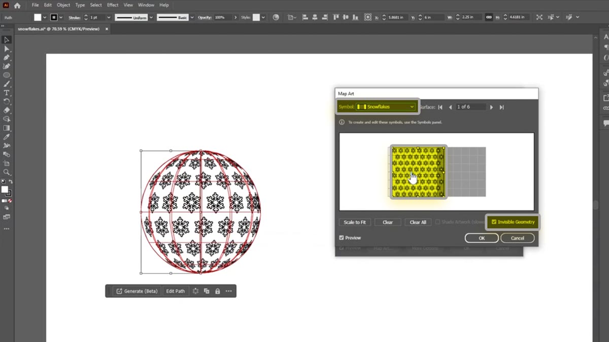Viewport: 609px width, 342px height.
Task: Open the Effect menu
Action: (112, 5)
